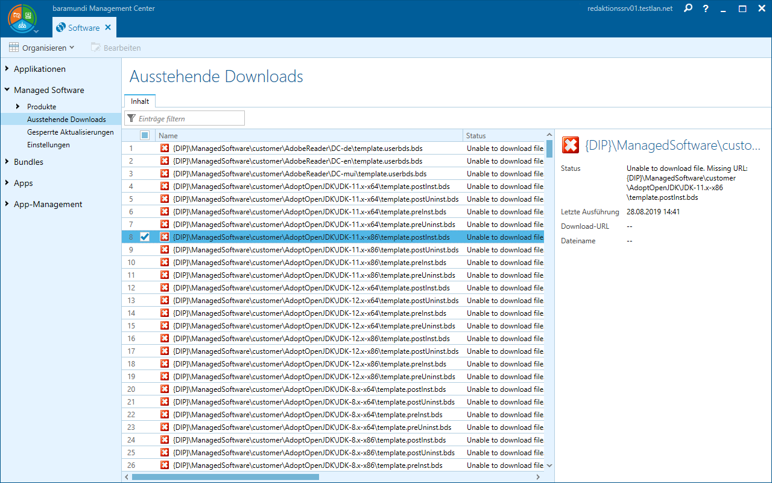The width and height of the screenshot is (772, 483).
Task: Toggle the select-all checkbox in header
Action: tap(145, 136)
